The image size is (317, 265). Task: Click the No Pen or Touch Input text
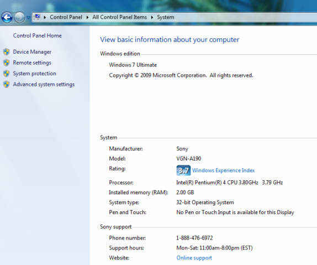coord(235,212)
